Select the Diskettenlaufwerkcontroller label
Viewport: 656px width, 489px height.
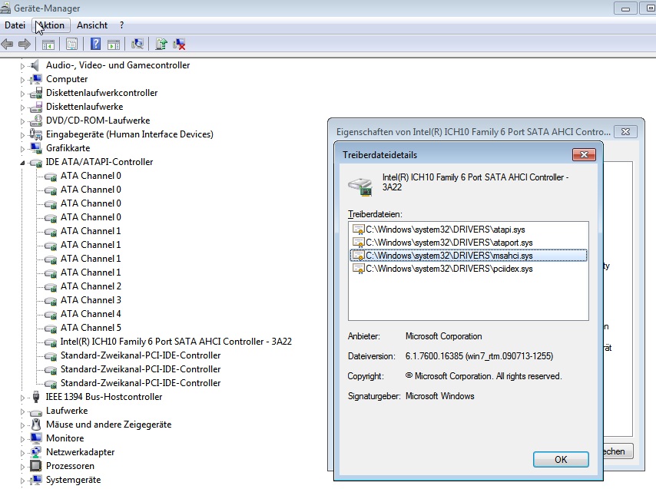click(101, 93)
